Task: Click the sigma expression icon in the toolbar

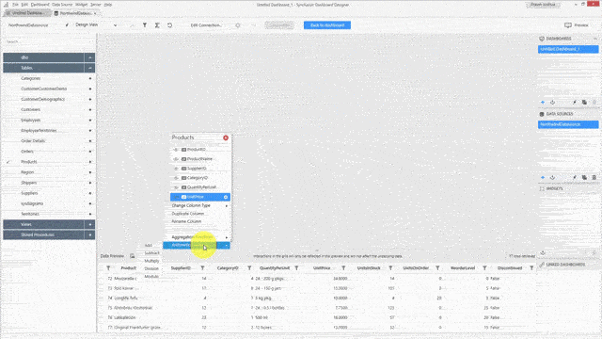Action: (157, 25)
